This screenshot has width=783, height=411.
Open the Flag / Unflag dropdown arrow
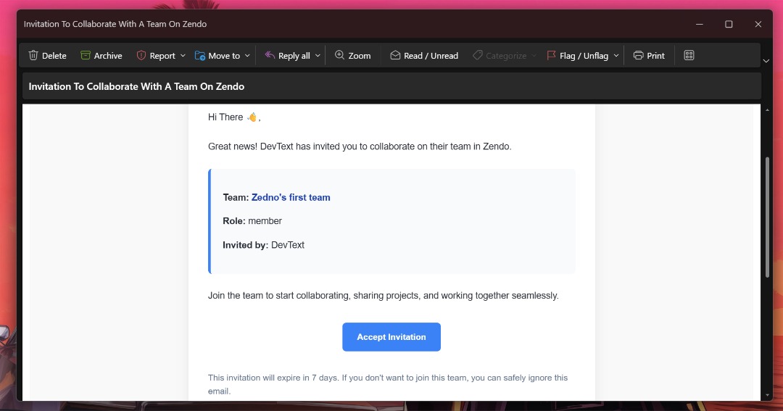pyautogui.click(x=616, y=55)
